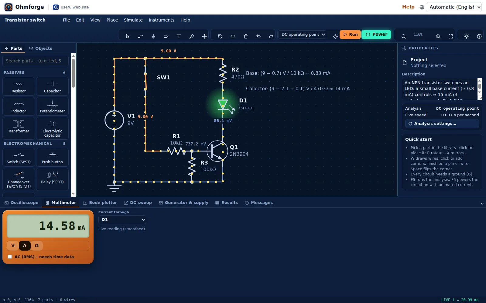
Task: Open the Current through D1 dropdown
Action: coord(122,220)
